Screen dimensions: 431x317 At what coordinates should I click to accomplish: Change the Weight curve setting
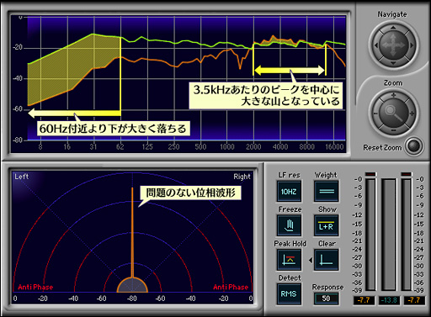(327, 191)
